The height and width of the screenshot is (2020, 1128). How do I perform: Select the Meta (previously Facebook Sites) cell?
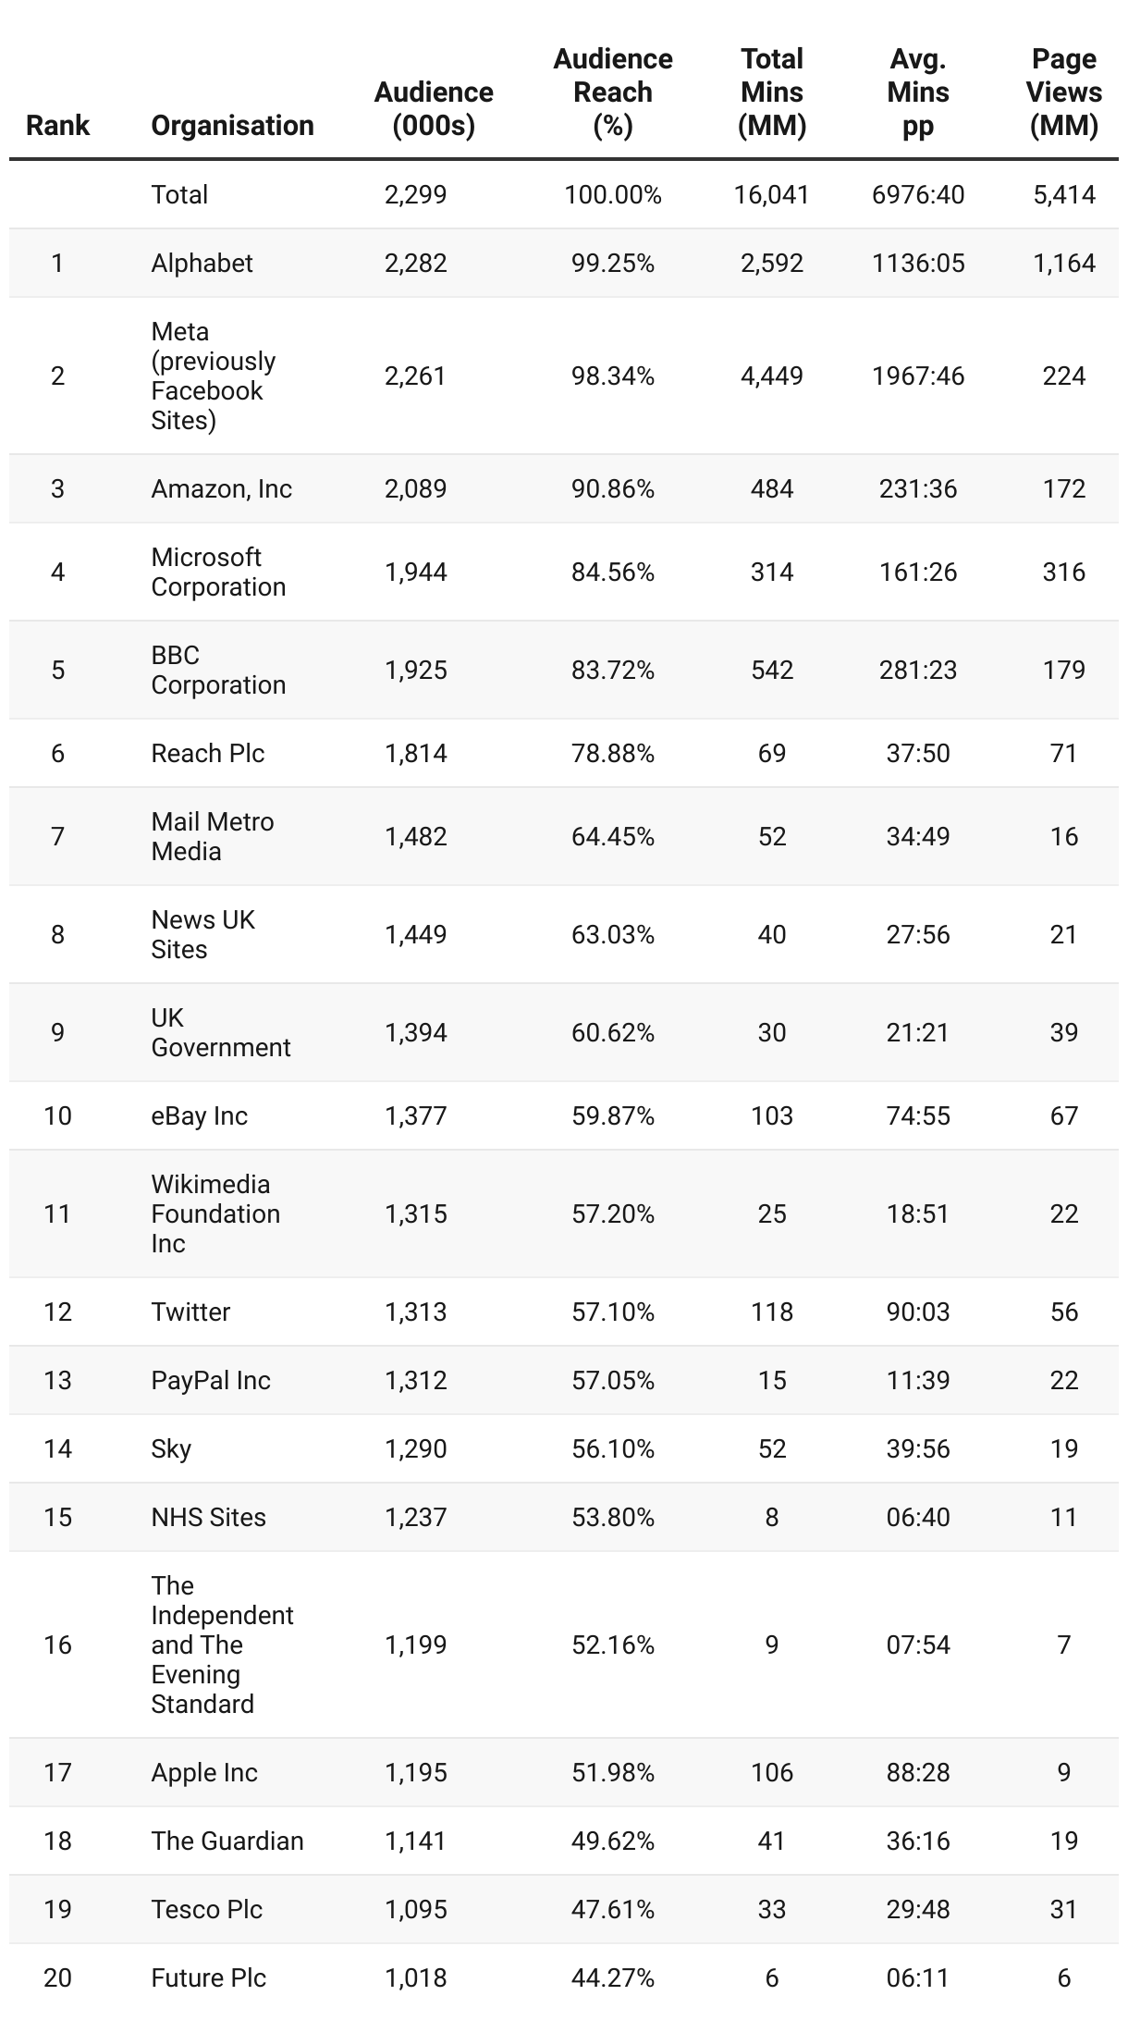pyautogui.click(x=213, y=376)
